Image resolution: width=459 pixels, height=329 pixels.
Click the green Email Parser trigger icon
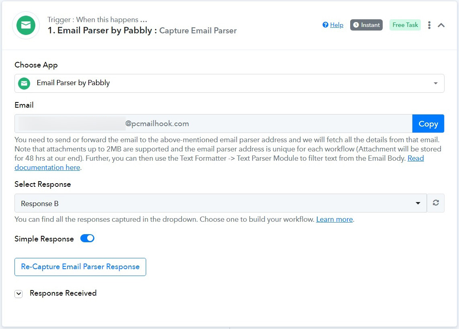[x=26, y=25]
